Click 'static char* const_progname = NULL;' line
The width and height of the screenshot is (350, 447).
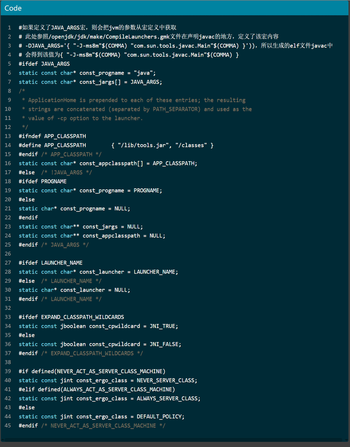coord(74,209)
